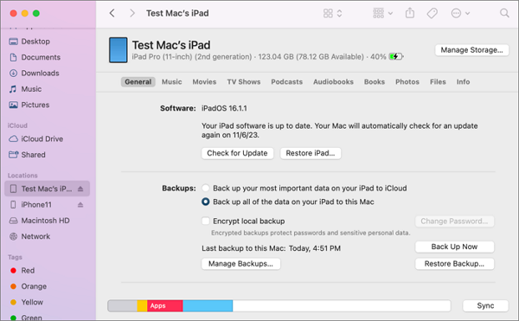Open the More actions ellipsis menu
The image size is (519, 321).
pos(460,13)
